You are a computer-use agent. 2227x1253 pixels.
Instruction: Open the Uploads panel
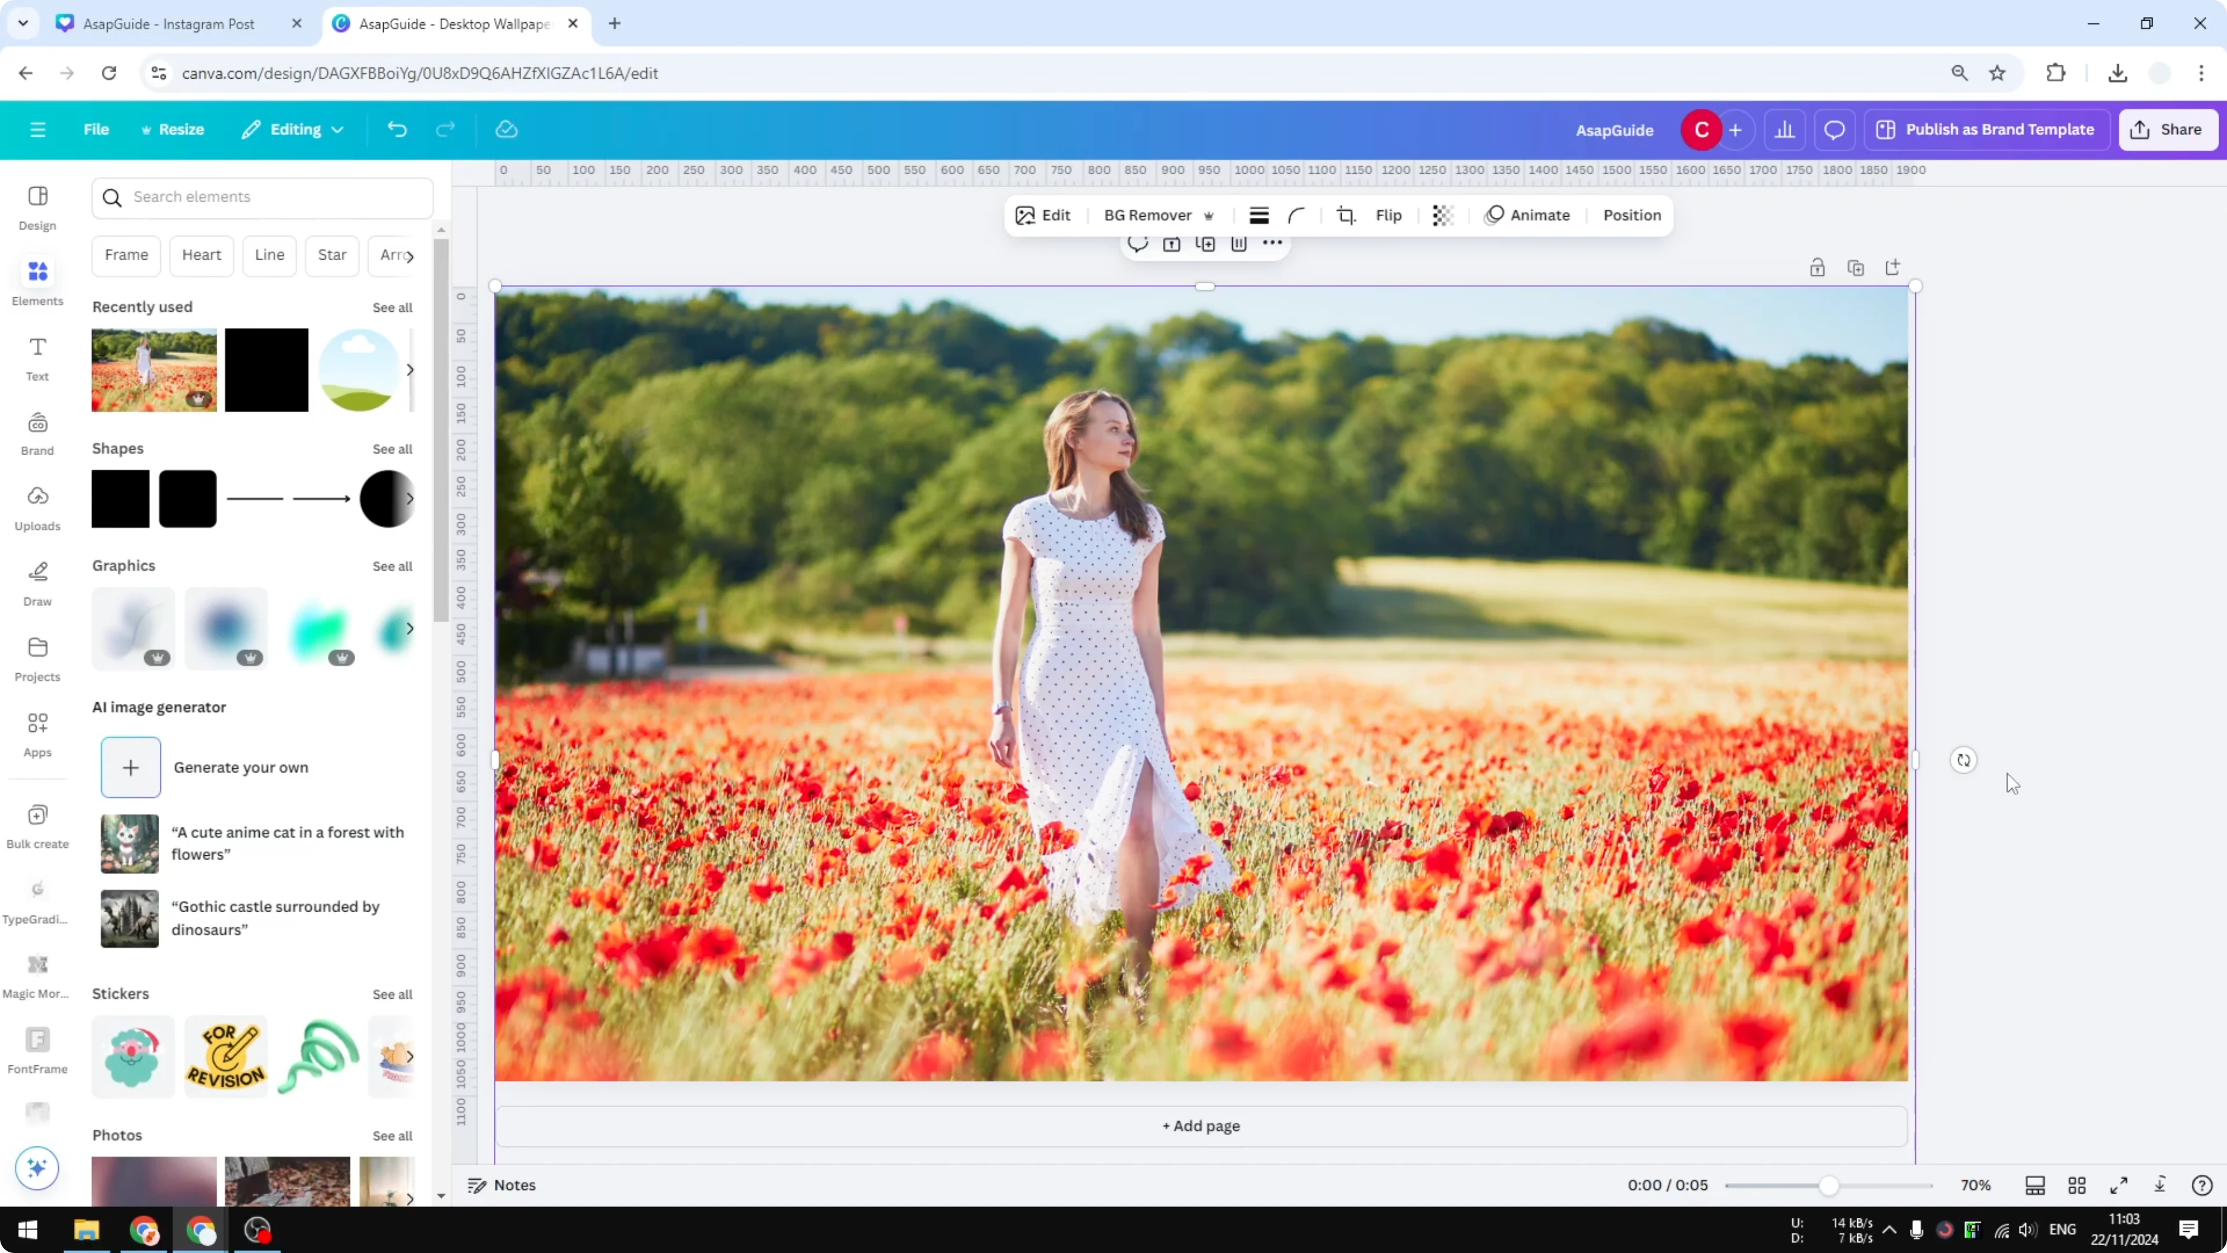click(36, 507)
